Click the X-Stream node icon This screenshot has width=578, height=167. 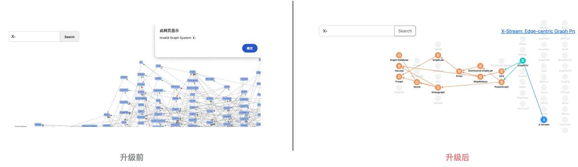tap(544, 119)
